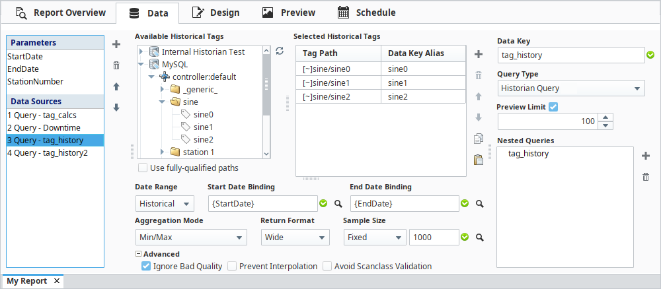
Task: Add a nested query with plus icon
Action: point(646,156)
